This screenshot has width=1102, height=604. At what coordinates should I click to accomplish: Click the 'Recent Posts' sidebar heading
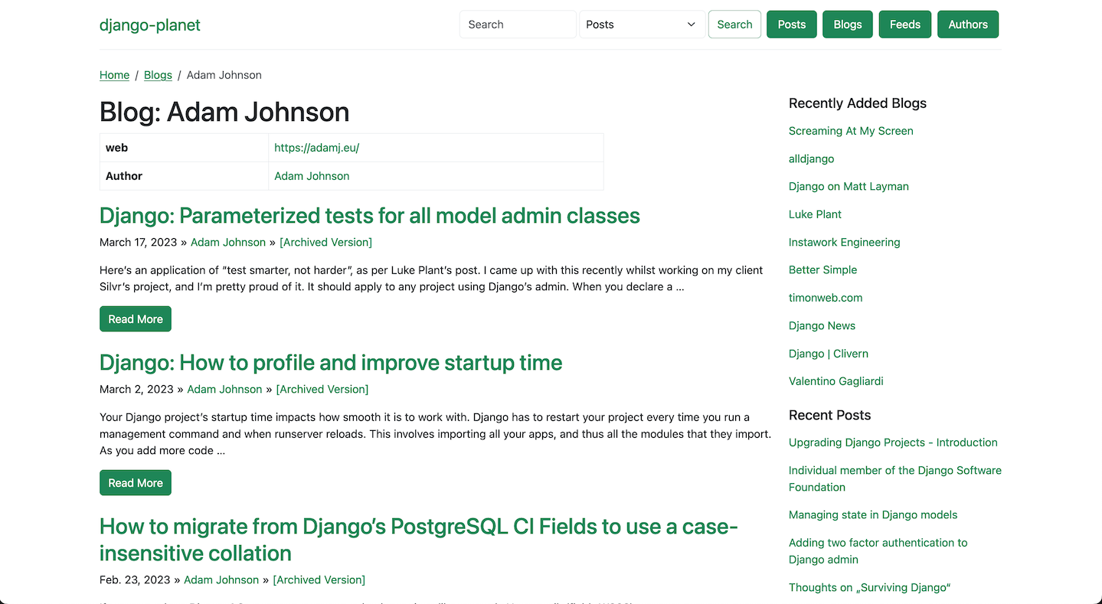830,415
